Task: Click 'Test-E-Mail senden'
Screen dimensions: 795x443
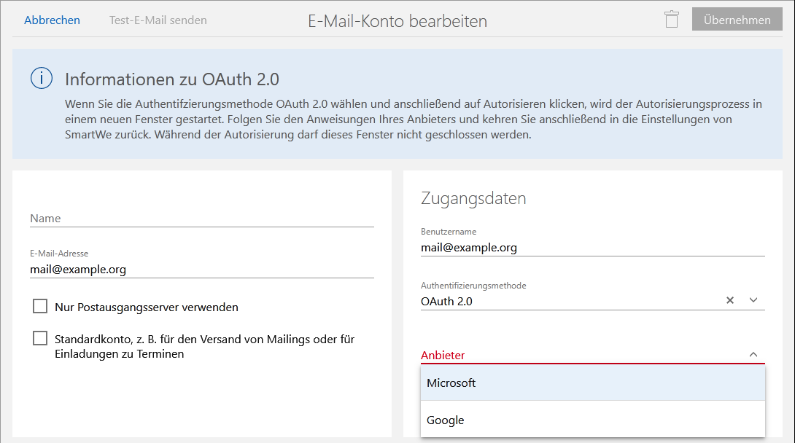Action: (158, 20)
